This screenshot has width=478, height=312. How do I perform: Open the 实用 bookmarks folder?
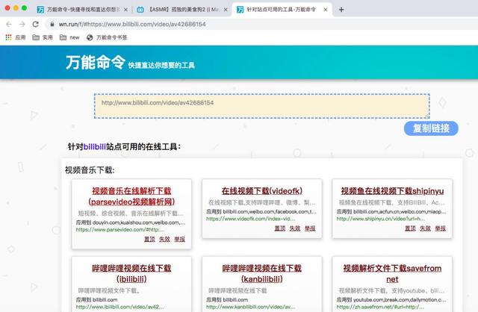(43, 37)
